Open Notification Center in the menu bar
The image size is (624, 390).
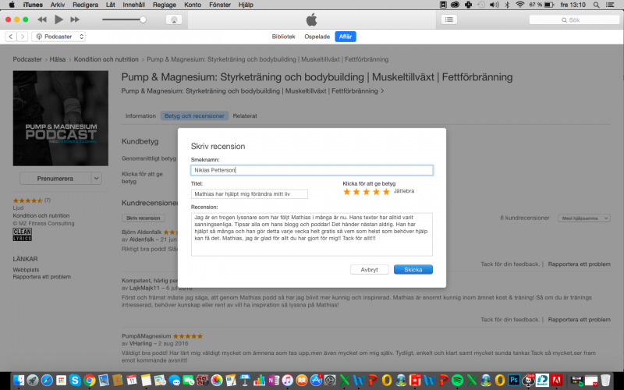pos(610,5)
